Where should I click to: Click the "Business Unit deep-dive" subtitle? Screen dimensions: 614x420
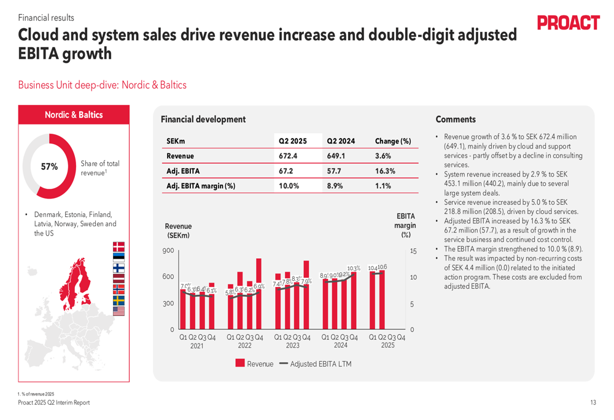(x=102, y=85)
